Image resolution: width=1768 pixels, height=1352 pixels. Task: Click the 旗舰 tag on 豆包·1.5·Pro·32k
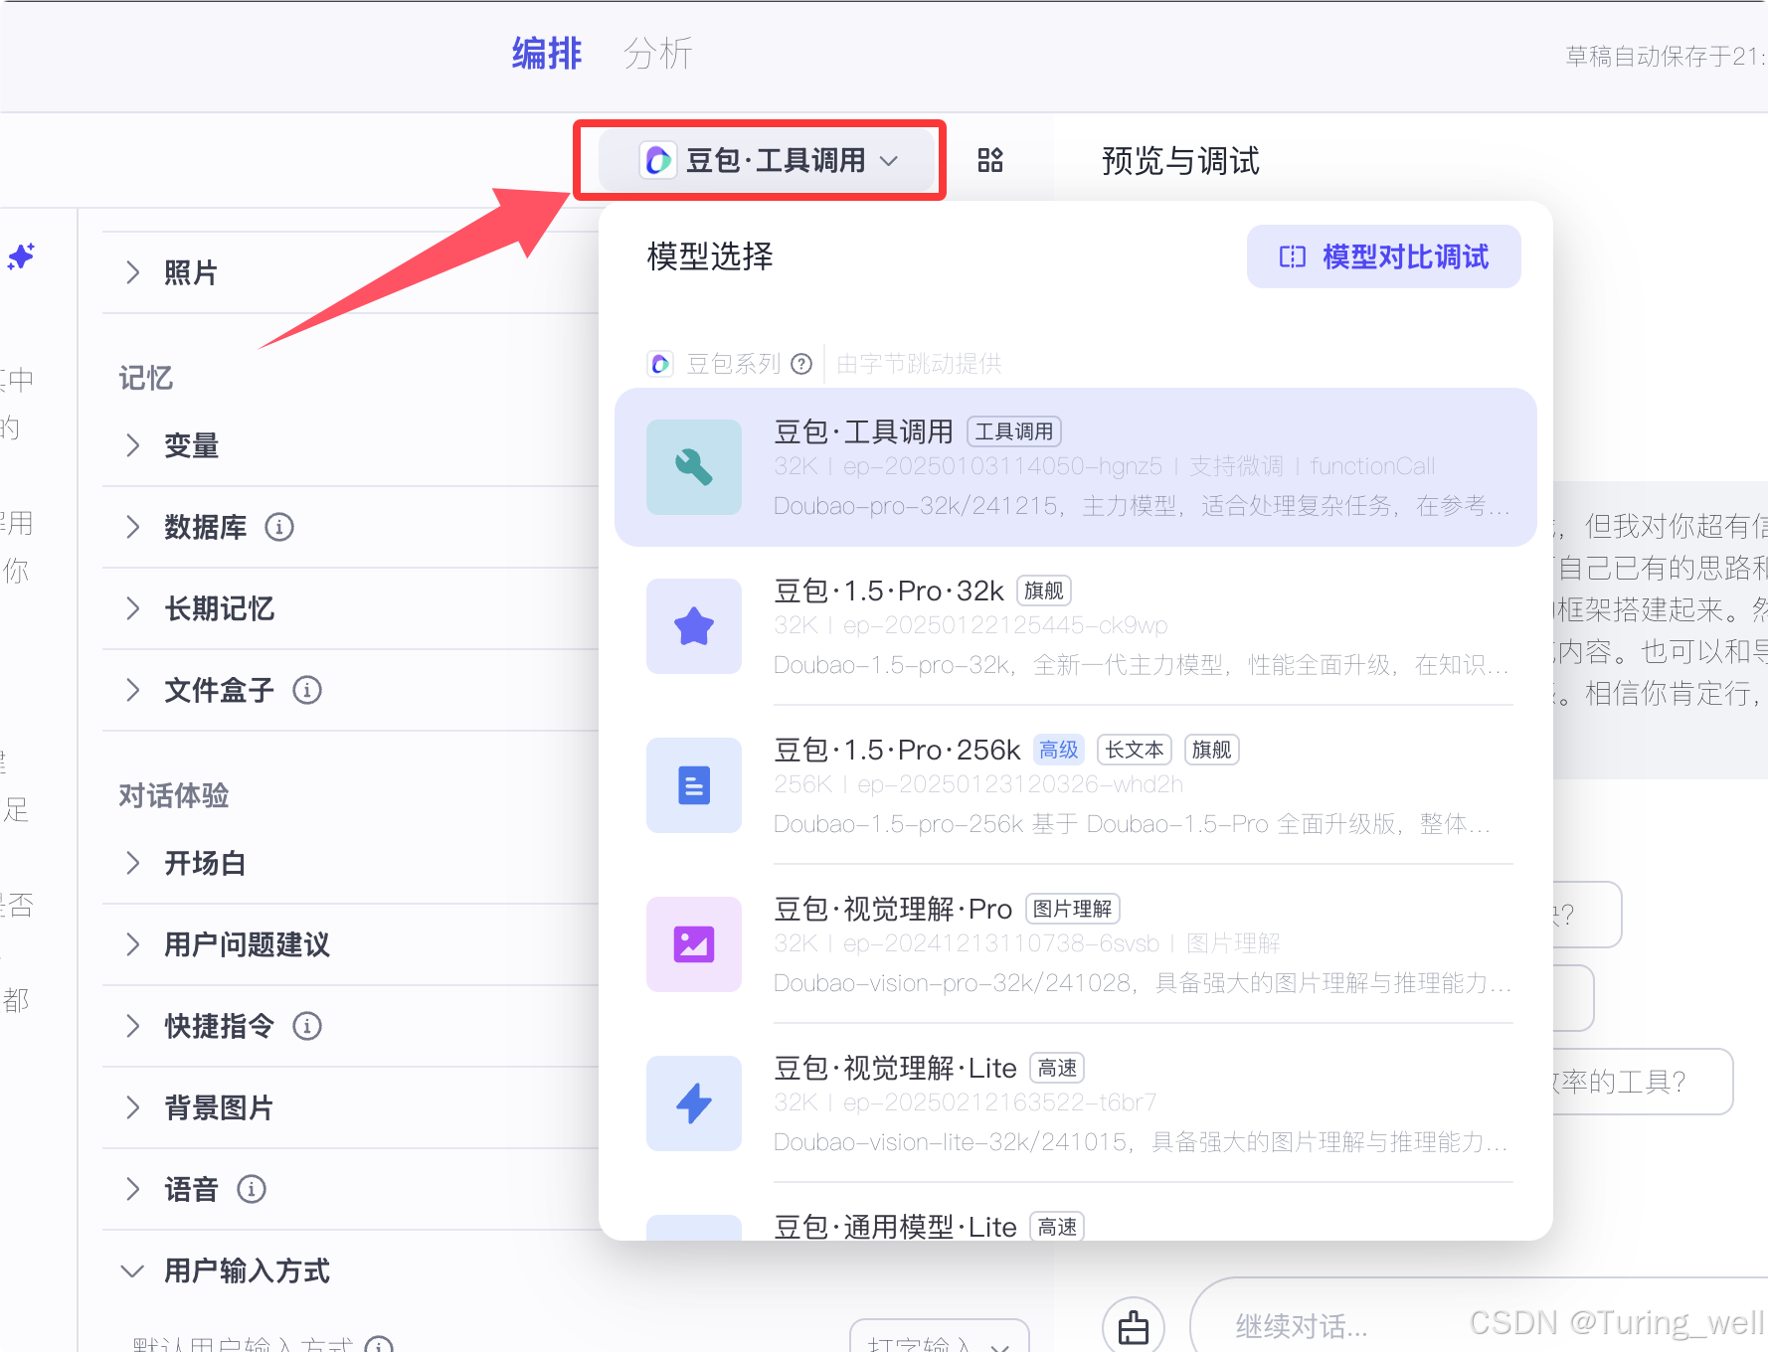[x=1044, y=591]
